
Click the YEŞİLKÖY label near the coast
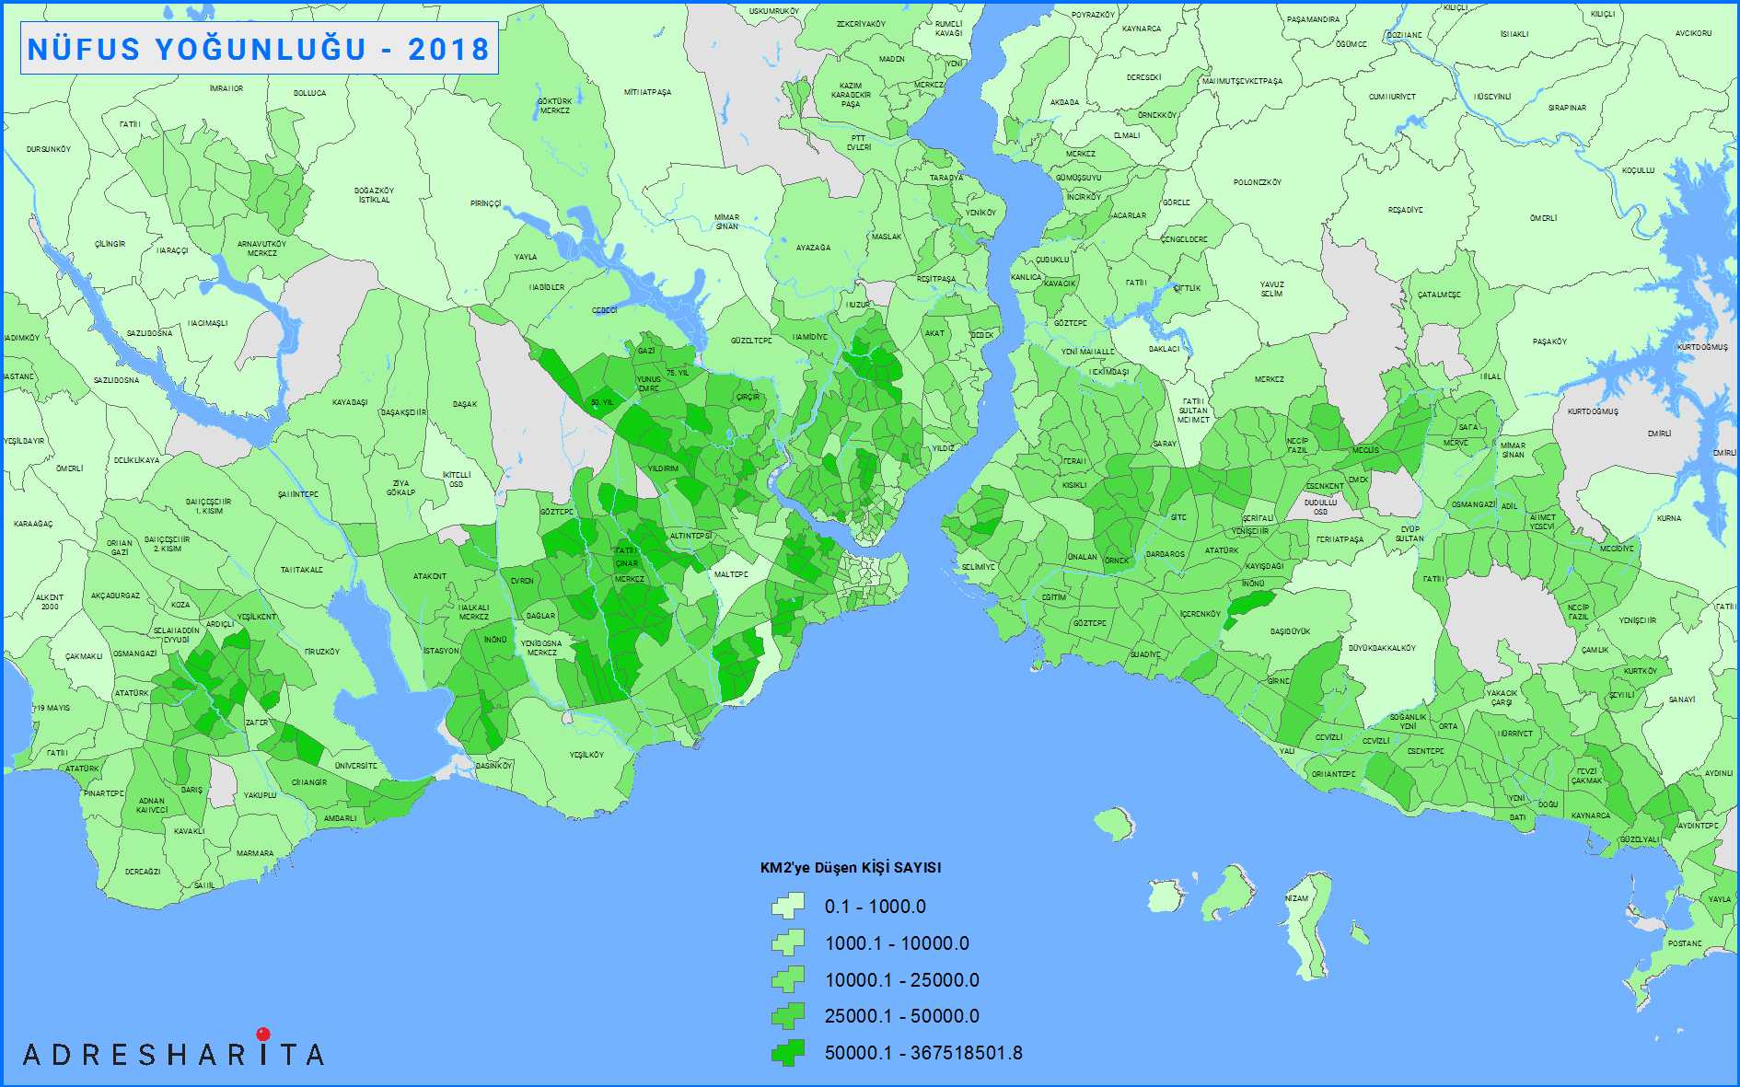(x=586, y=755)
